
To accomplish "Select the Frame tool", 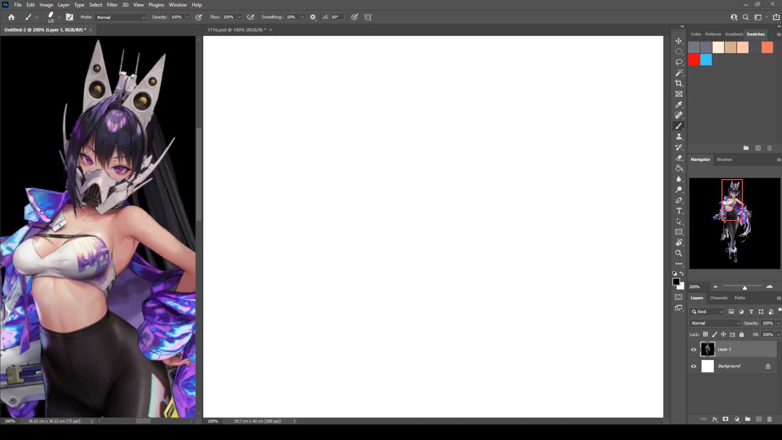I will [x=679, y=94].
